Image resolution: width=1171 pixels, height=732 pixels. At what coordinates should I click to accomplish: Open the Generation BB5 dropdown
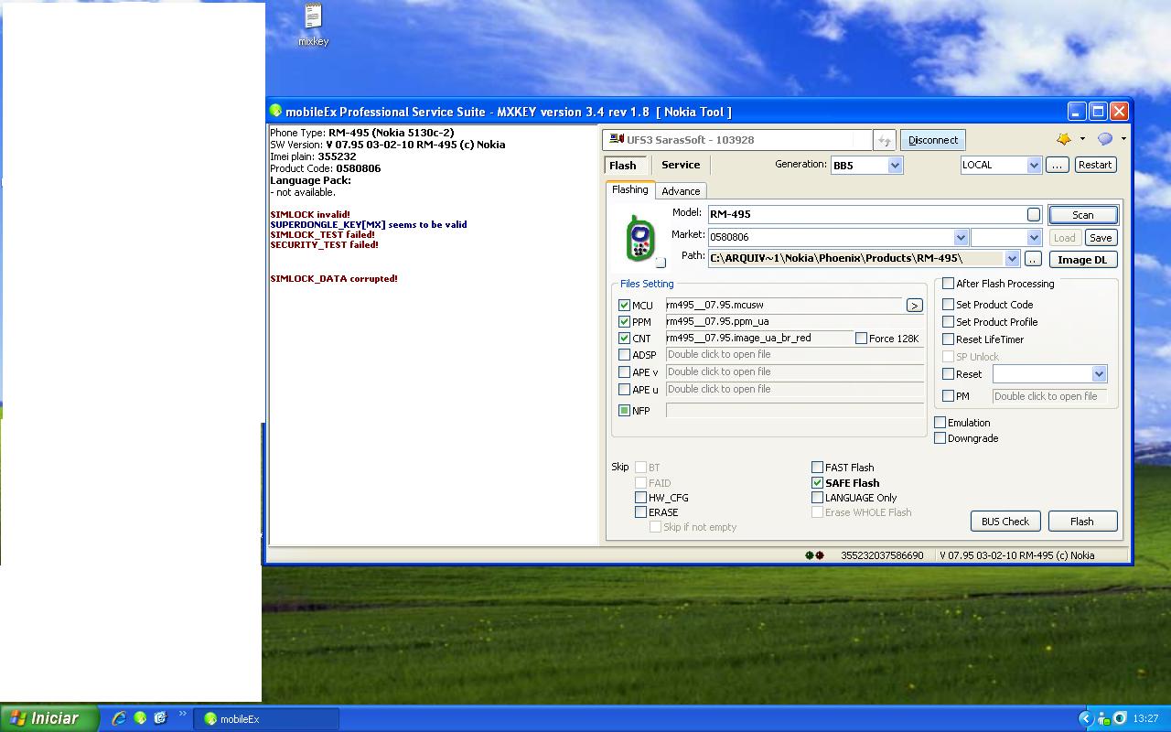tap(895, 166)
